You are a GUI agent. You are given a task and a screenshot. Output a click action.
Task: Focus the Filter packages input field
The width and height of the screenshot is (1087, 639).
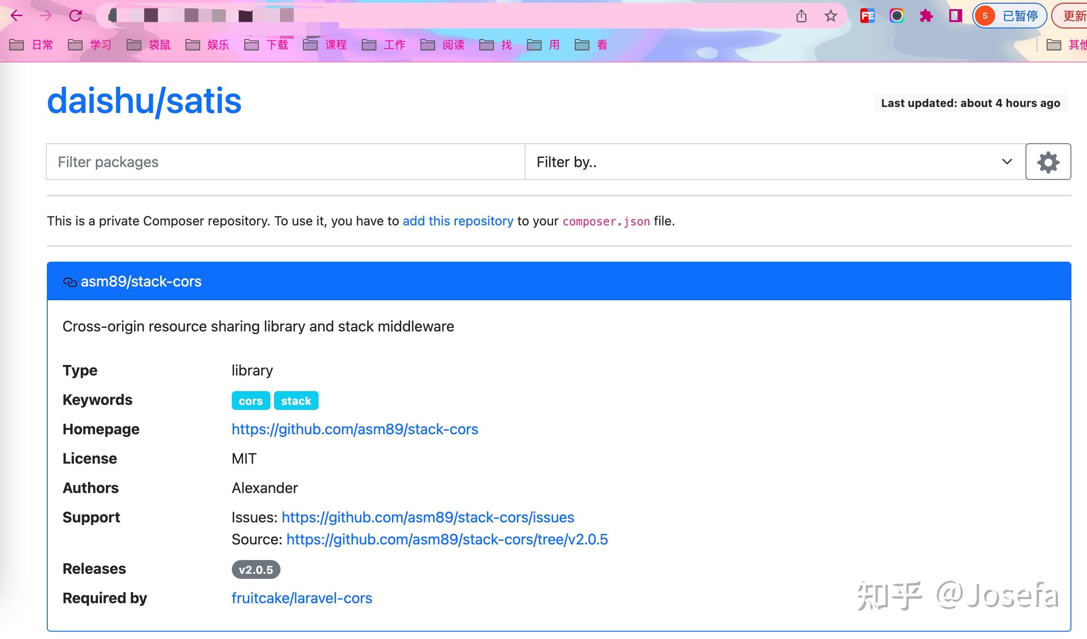pyautogui.click(x=286, y=162)
